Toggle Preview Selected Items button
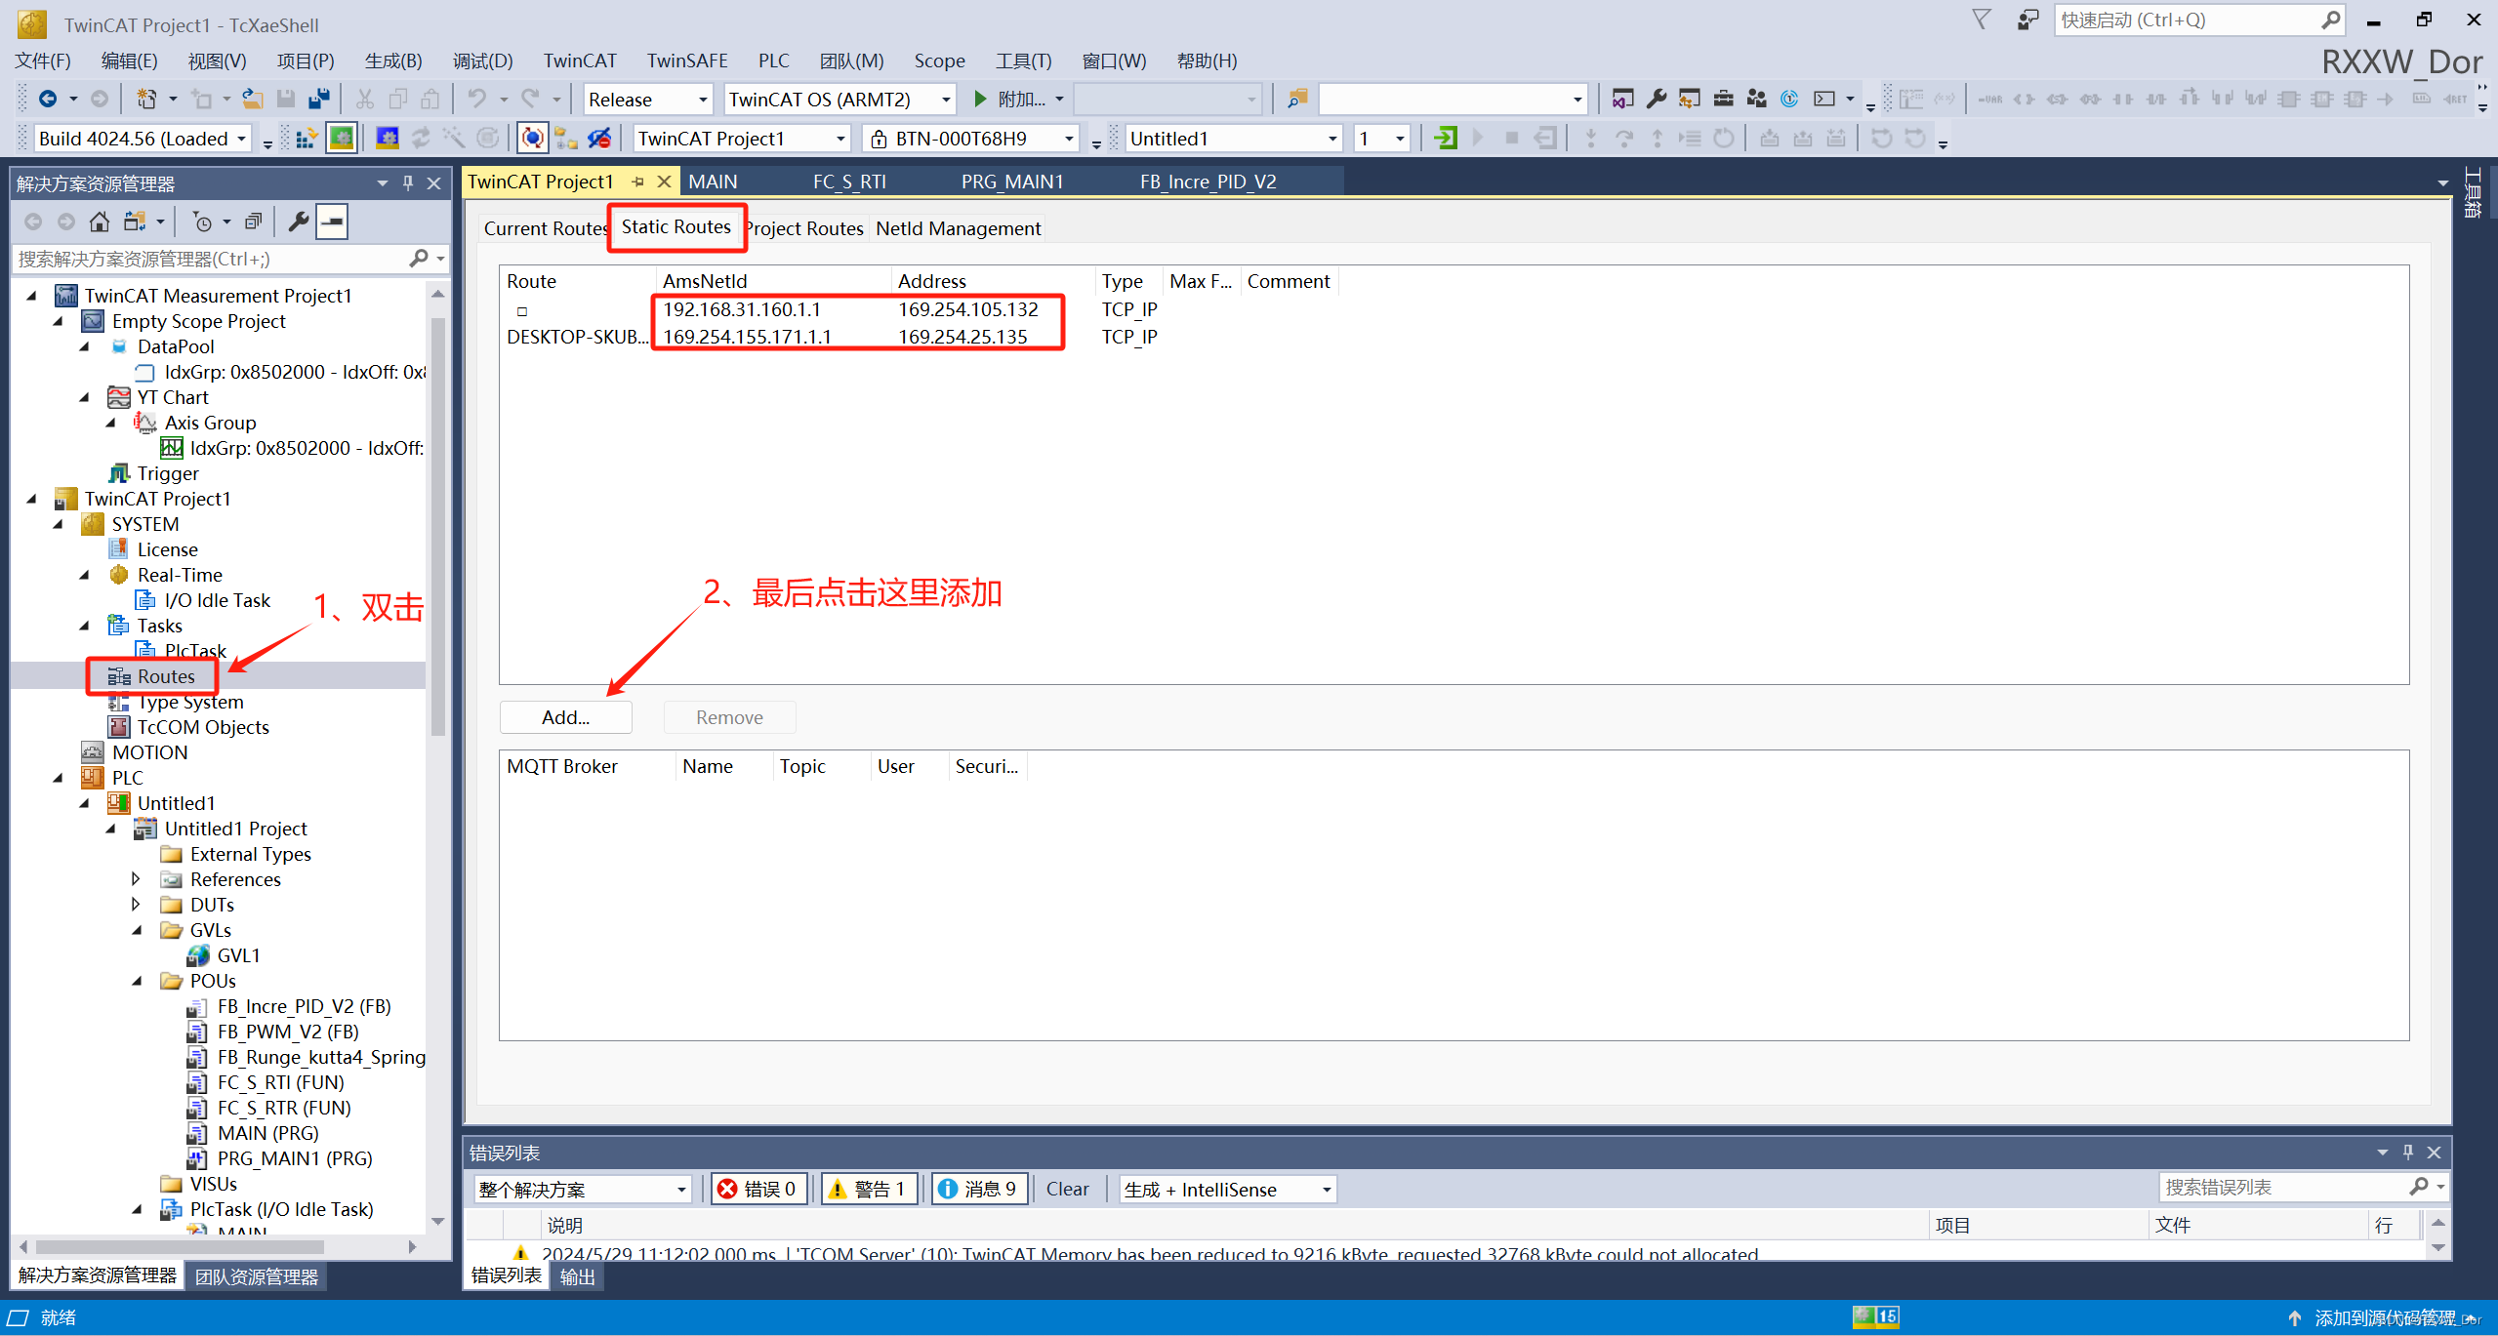This screenshot has width=2498, height=1336. click(x=332, y=223)
